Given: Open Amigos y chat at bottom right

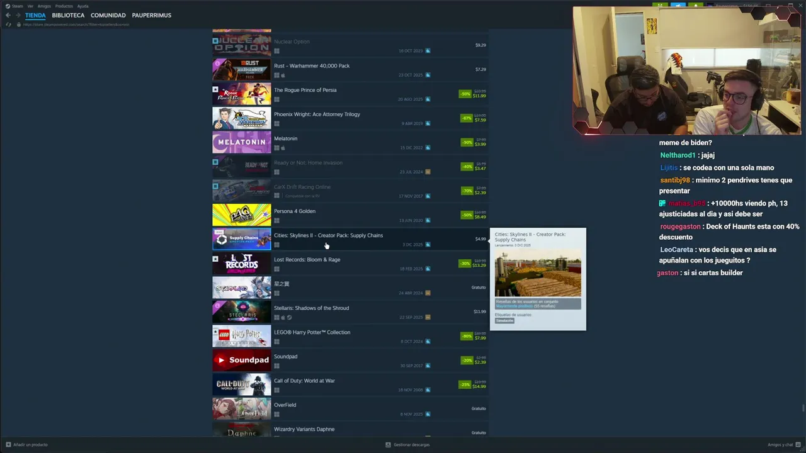Looking at the screenshot, I should click(x=784, y=445).
